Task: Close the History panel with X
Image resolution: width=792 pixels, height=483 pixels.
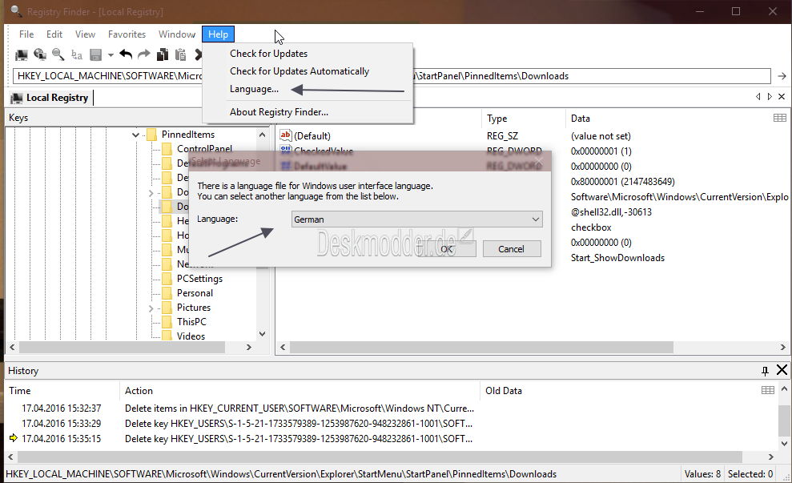Action: (x=782, y=370)
